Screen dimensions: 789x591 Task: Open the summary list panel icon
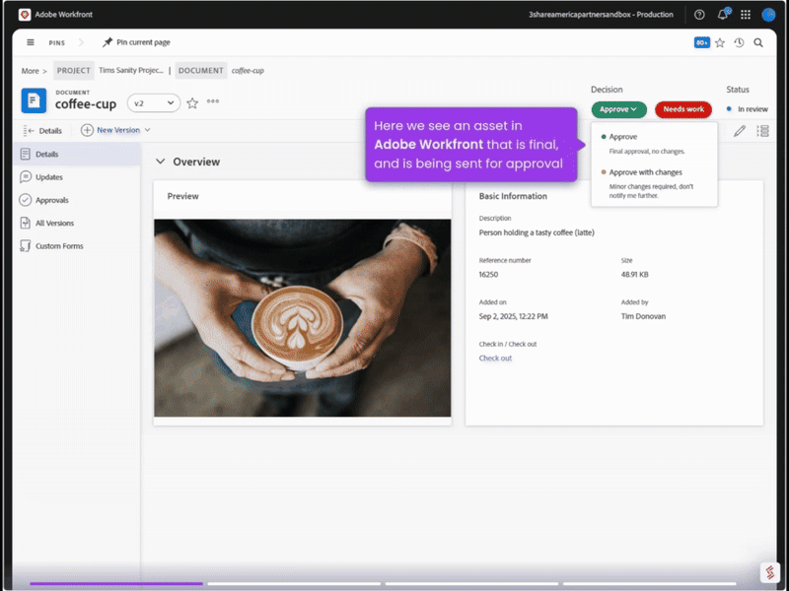coord(762,131)
